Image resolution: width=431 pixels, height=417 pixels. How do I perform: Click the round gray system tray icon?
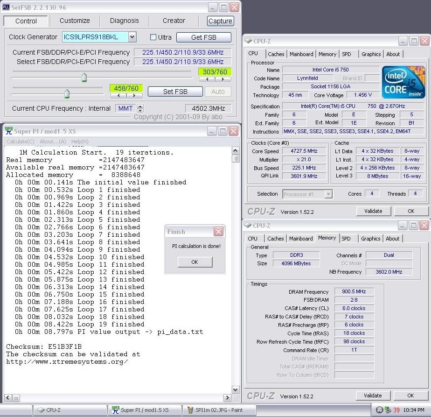[x=379, y=410]
